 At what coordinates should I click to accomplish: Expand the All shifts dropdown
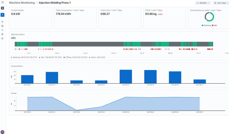coord(203,3)
